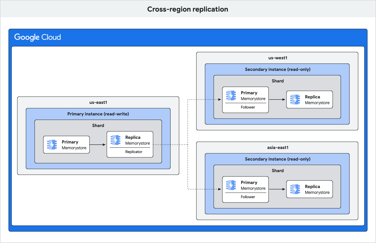Click Secondary instance (read-only) heading in asia-east1
Viewport: 376px width, 243px height.
[278, 159]
